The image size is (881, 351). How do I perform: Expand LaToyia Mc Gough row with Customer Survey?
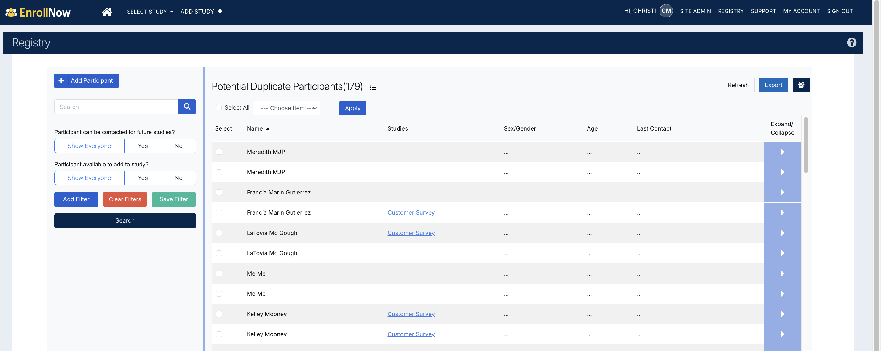click(x=783, y=233)
